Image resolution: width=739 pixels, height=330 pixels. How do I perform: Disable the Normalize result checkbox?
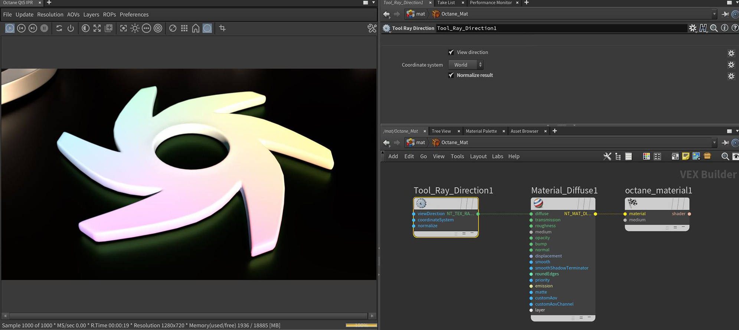point(451,75)
